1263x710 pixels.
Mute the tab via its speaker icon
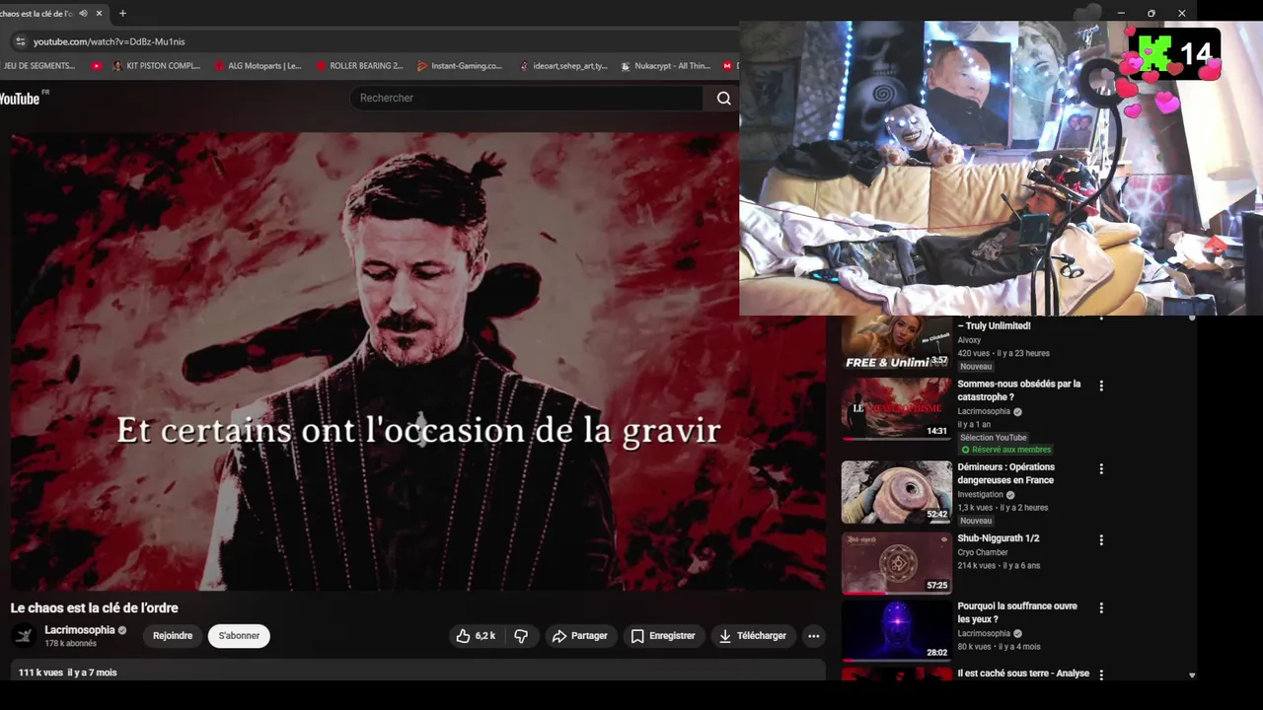point(83,14)
